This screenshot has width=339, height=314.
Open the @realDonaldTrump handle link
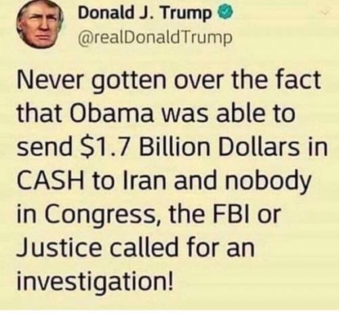coord(155,38)
